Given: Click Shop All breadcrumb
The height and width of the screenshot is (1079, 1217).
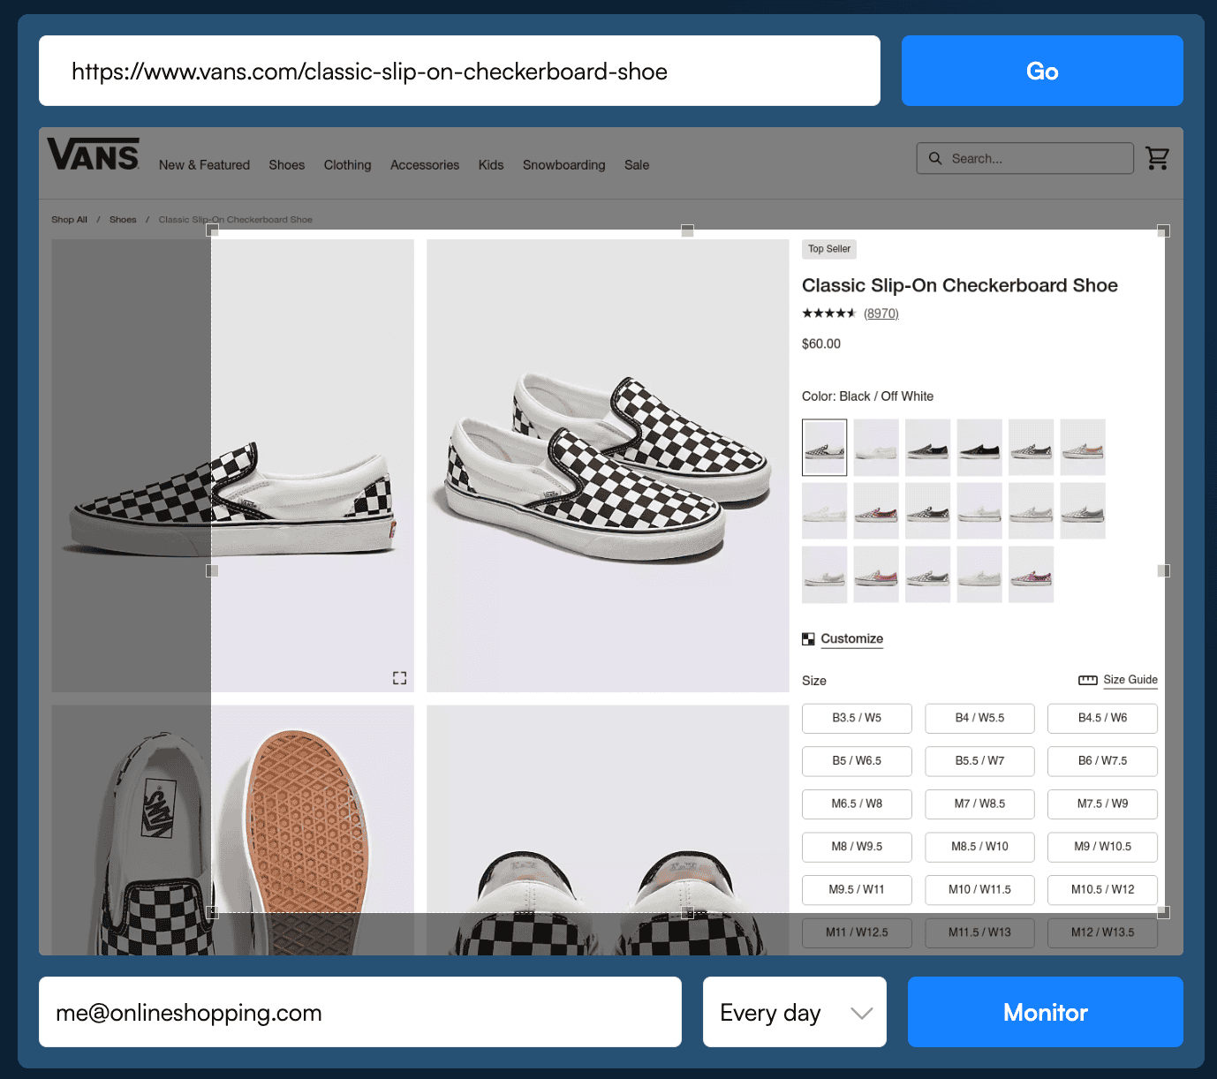Looking at the screenshot, I should coord(69,220).
